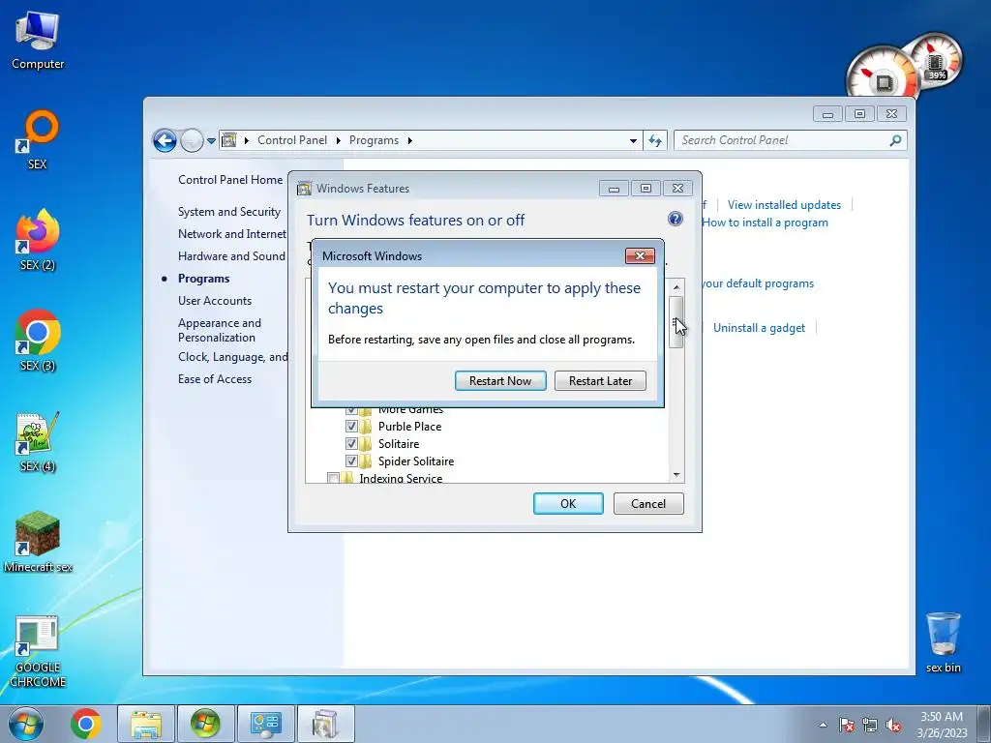Select Programs in the sidebar
991x743 pixels.
[203, 279]
